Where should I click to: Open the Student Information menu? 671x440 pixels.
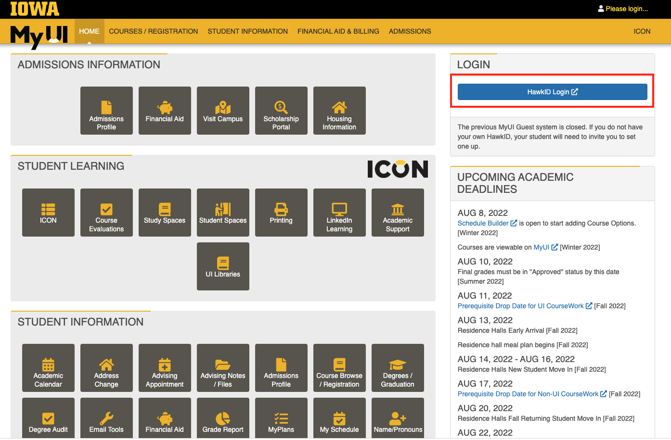[248, 31]
